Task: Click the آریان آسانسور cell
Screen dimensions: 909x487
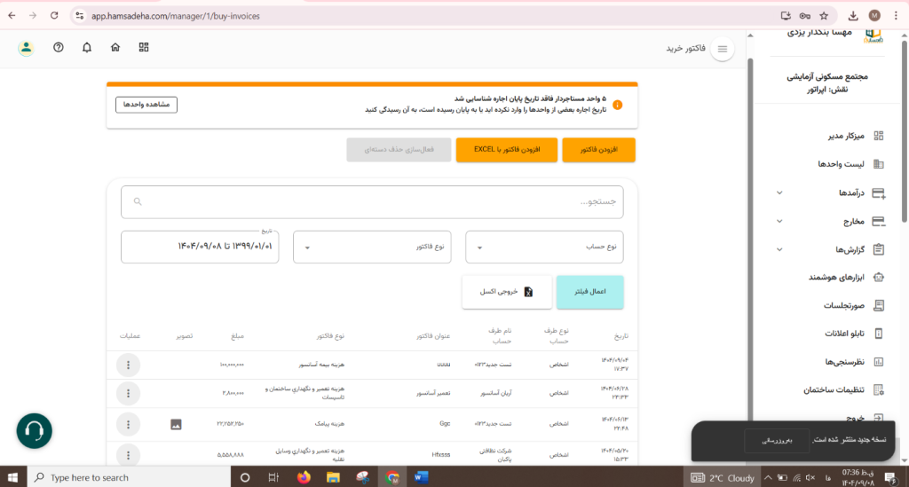Action: click(x=495, y=393)
